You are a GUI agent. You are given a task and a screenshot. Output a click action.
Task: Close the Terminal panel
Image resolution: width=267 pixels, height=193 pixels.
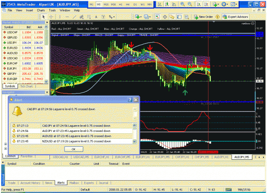click(x=3, y=163)
